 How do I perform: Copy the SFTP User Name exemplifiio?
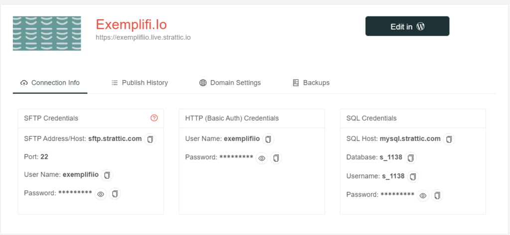click(107, 175)
